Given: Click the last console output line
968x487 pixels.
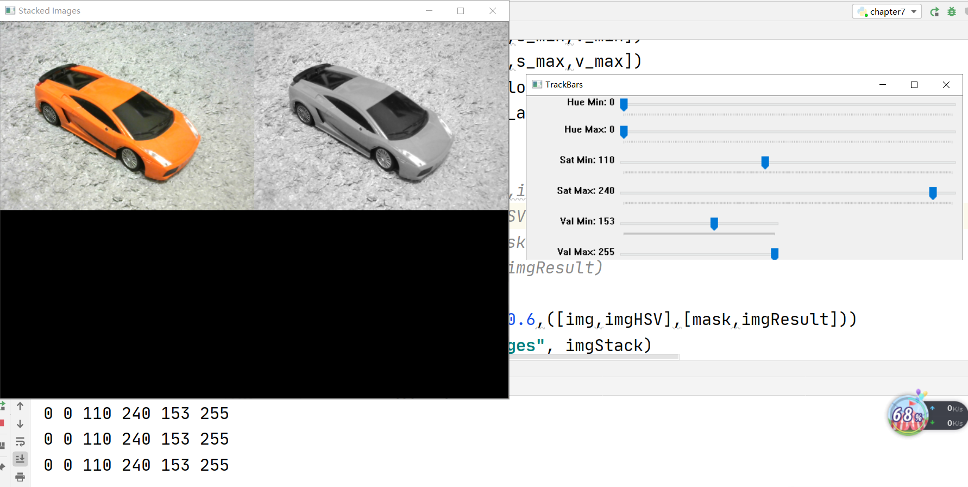Looking at the screenshot, I should (136, 465).
